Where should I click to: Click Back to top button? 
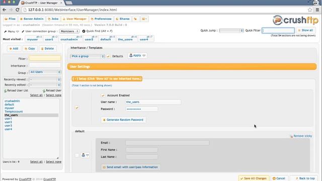click(x=304, y=178)
